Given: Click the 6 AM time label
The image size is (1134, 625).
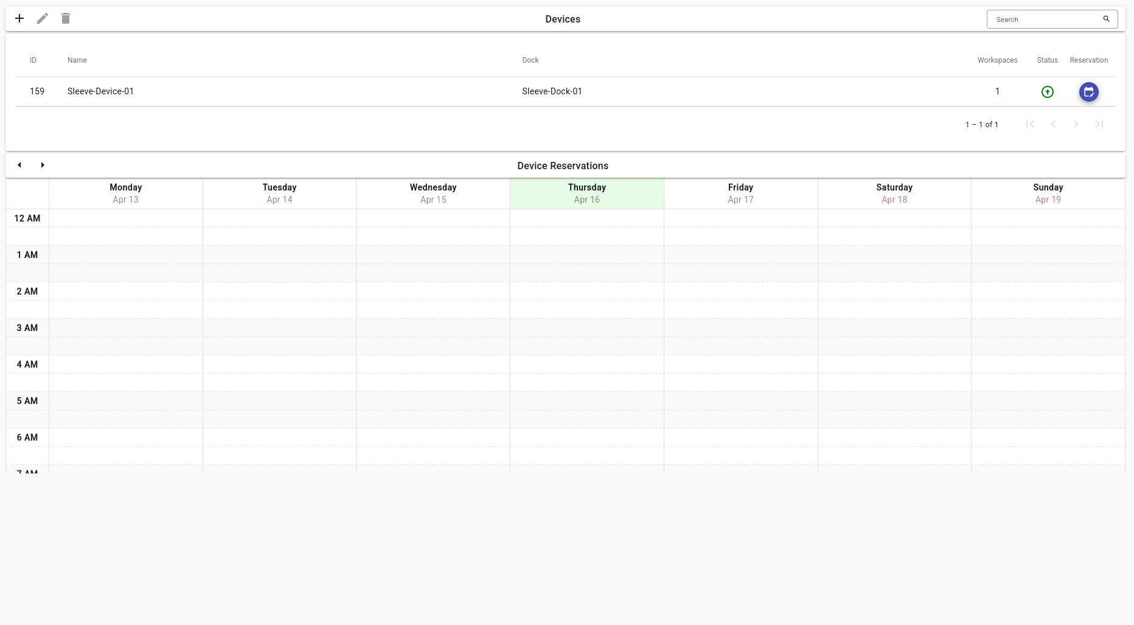Looking at the screenshot, I should point(27,438).
